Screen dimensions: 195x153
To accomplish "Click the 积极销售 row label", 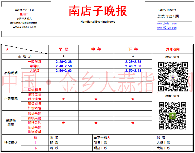I will point(34,104).
